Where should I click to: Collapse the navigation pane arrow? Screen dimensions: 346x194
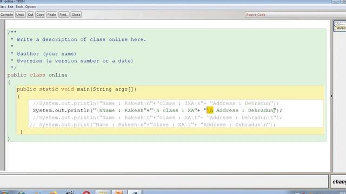(331, 96)
